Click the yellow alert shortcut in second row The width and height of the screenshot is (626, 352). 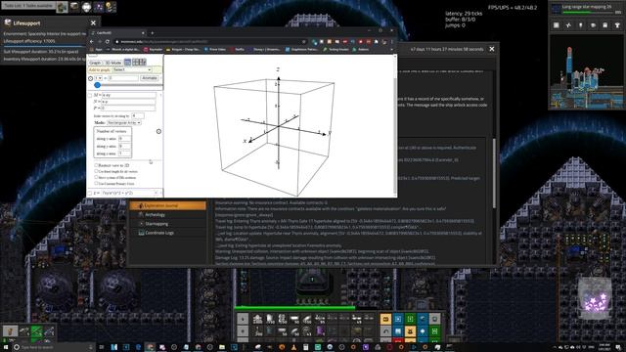click(410, 331)
